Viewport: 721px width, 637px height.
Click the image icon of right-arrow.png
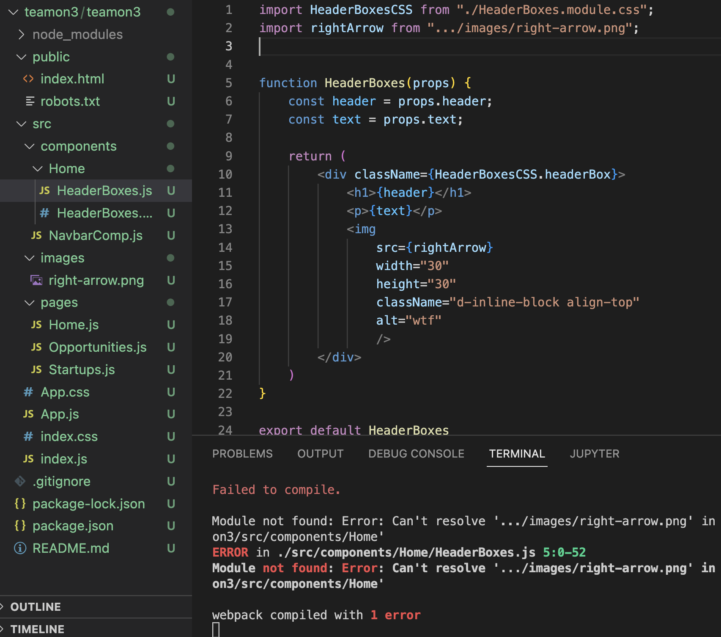pos(36,280)
